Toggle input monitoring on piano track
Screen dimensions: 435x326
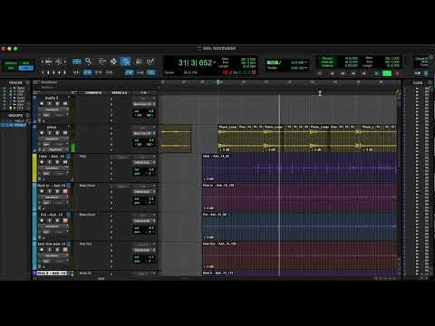pos(50,133)
